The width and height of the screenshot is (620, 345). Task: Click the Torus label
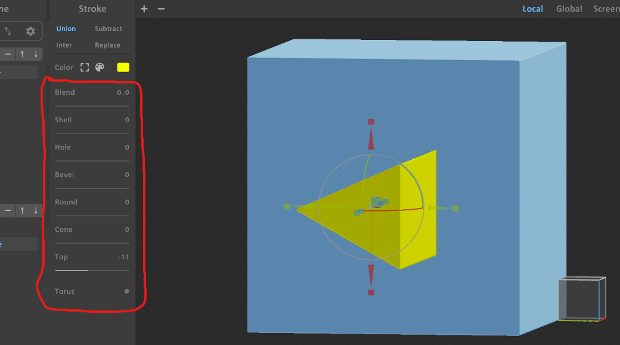coord(64,291)
